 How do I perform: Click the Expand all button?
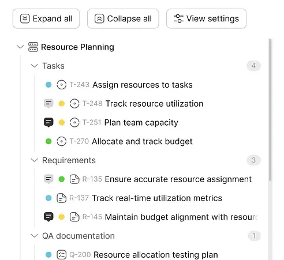(x=46, y=18)
